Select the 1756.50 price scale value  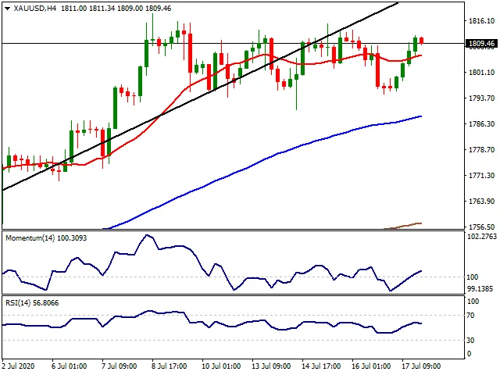[x=481, y=227]
